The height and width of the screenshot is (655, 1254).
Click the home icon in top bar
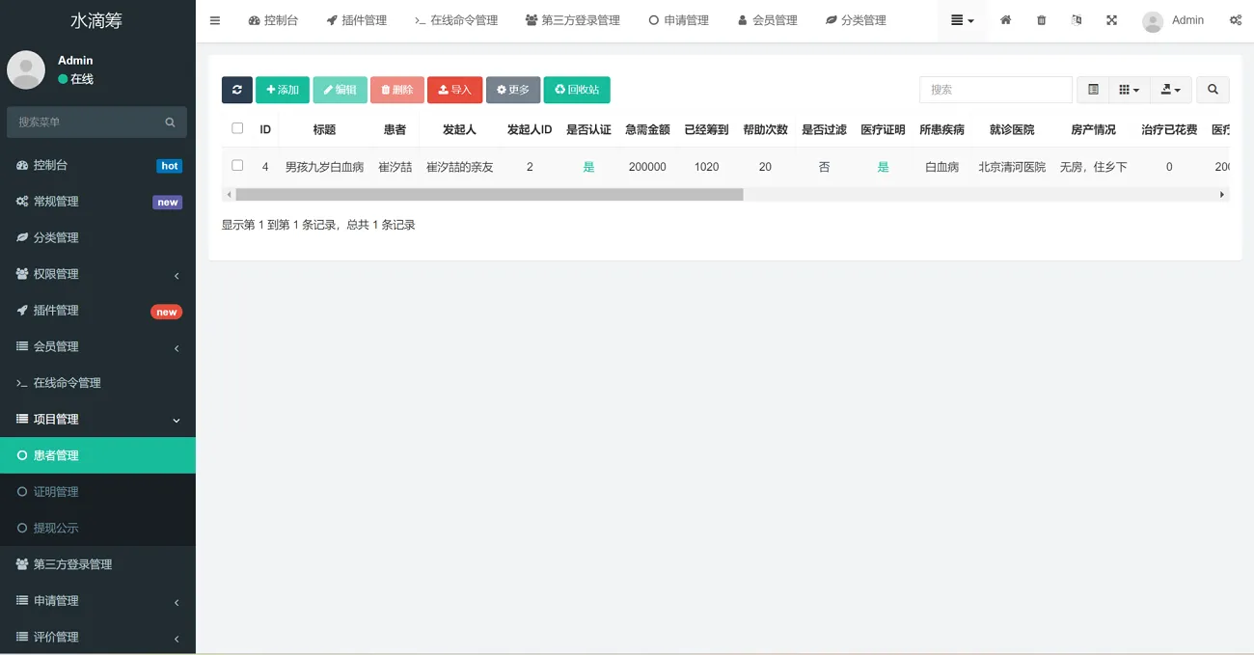point(1005,20)
